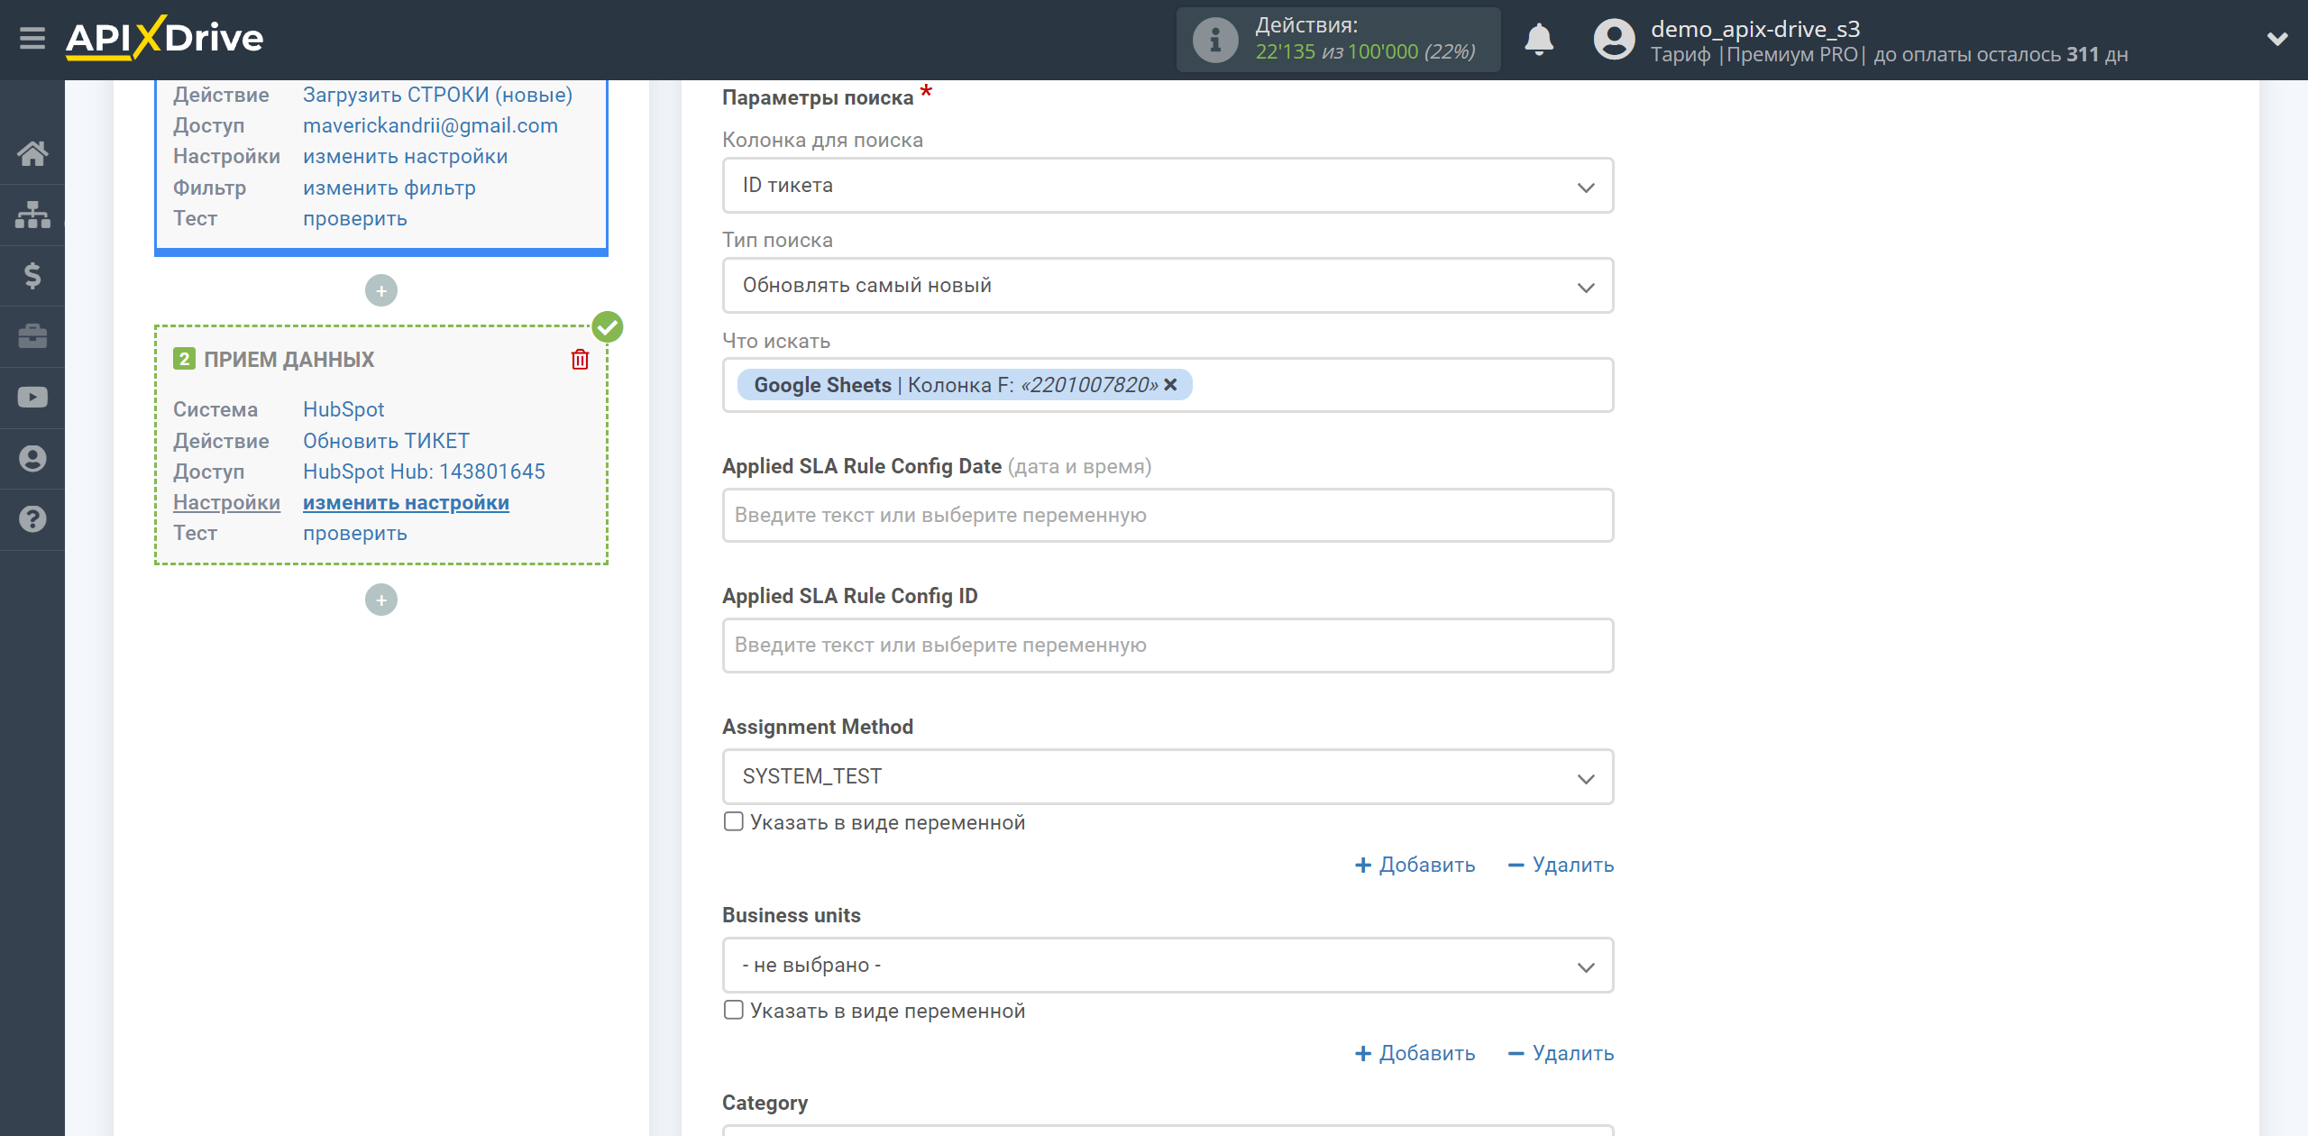The width and height of the screenshot is (2308, 1136).
Task: Click the ПРИЕМ ДАННЫХ header
Action: click(288, 360)
